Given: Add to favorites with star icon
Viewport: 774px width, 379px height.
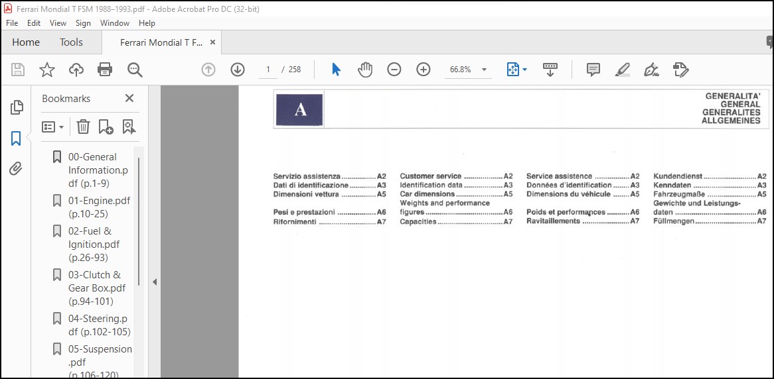Looking at the screenshot, I should click(x=47, y=70).
